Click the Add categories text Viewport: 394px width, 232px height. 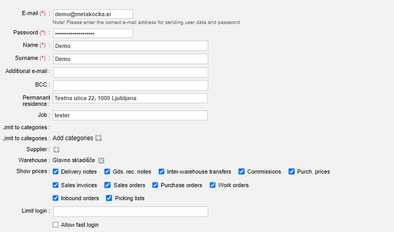click(x=73, y=138)
